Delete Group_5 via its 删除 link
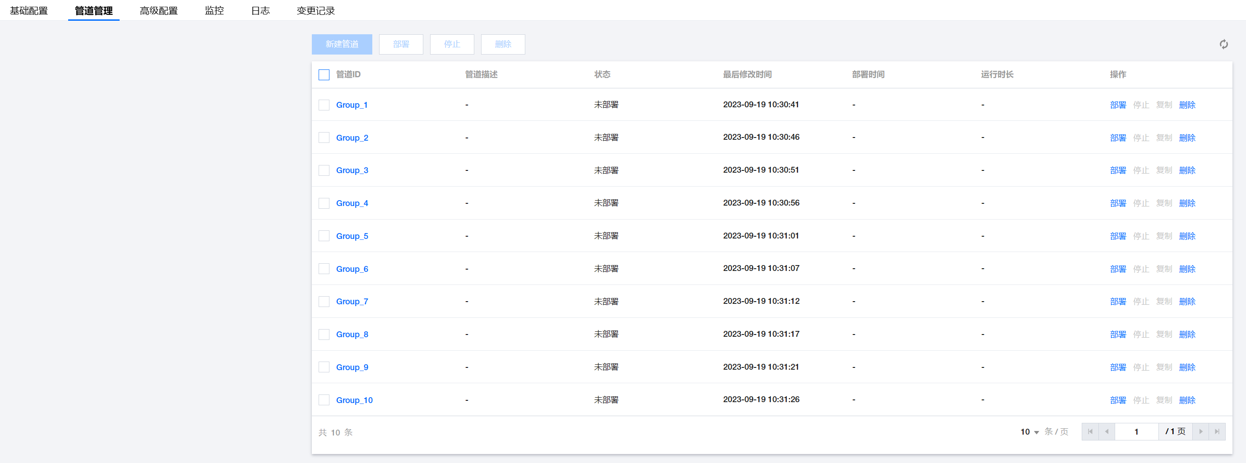This screenshot has width=1246, height=463. pos(1187,236)
